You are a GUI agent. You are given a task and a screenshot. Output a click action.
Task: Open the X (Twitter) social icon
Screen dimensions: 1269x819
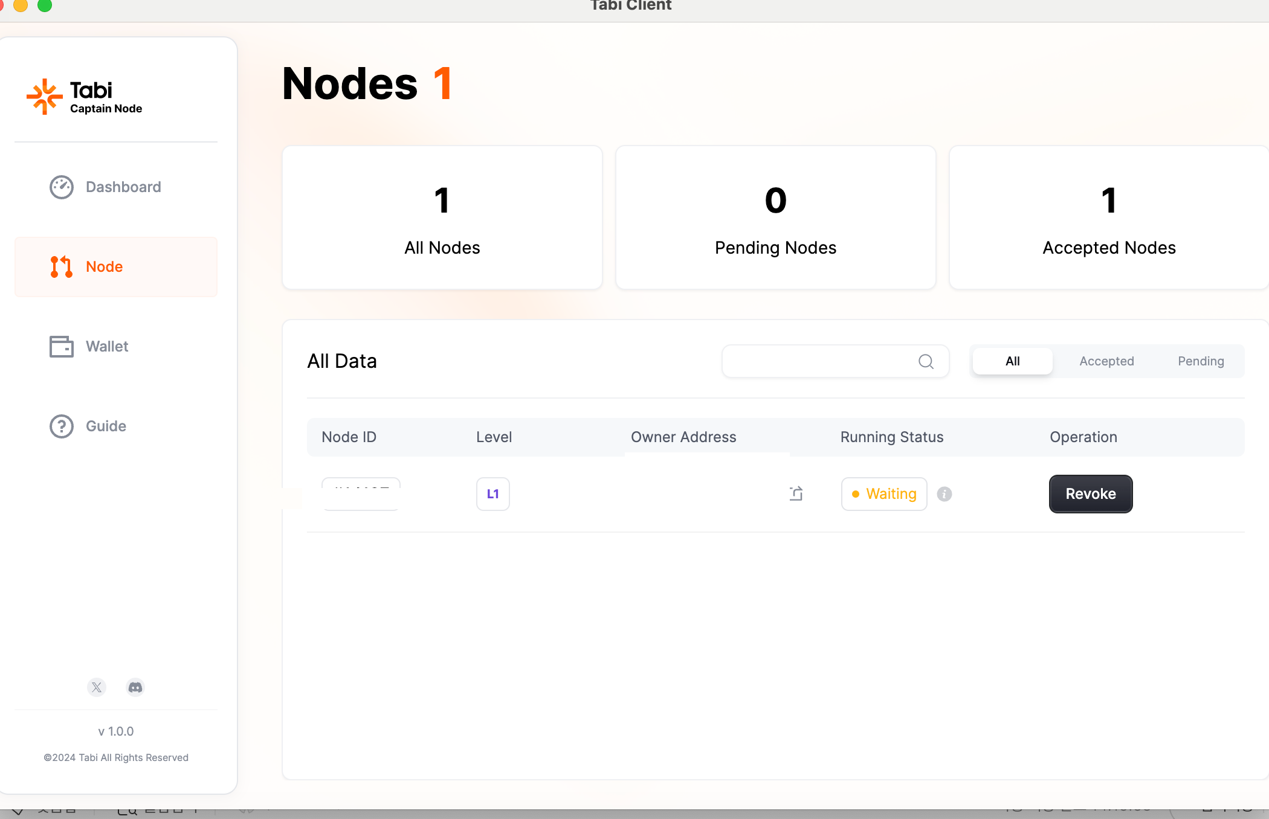tap(97, 687)
